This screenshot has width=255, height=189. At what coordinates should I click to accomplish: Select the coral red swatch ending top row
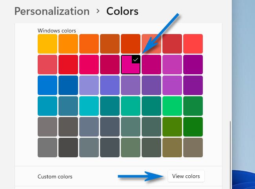(193, 44)
